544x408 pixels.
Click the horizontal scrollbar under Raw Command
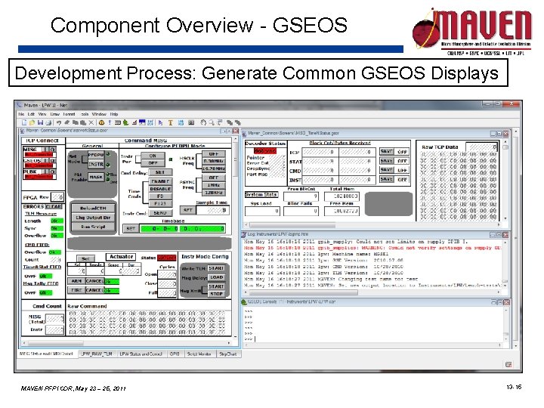126,343
